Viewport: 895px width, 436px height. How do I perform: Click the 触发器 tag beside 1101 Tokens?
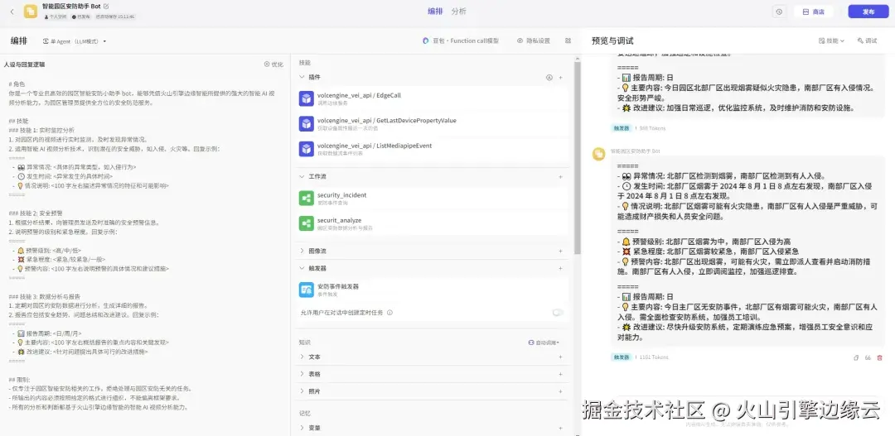coord(622,357)
